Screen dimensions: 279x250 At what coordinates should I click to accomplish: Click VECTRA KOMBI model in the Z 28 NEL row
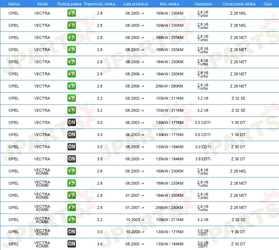click(42, 171)
